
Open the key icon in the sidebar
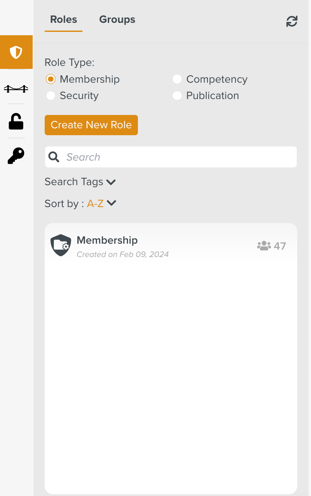click(16, 156)
